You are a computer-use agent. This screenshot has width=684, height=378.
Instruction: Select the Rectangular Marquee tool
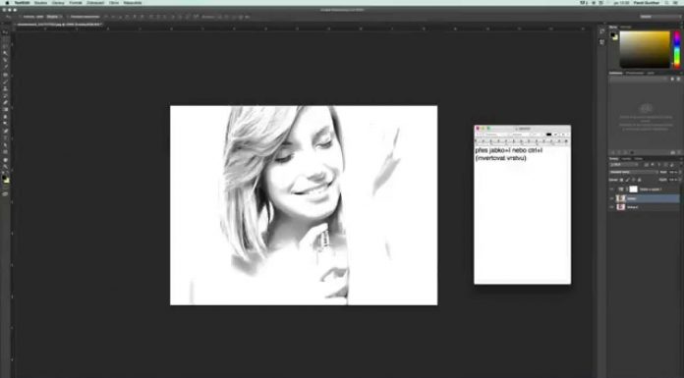click(5, 39)
